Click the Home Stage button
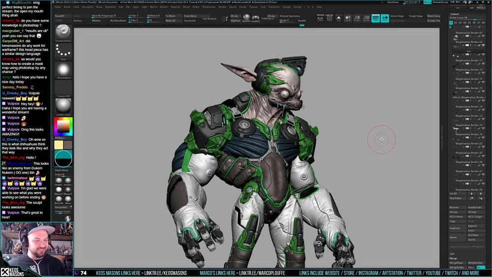 [397, 16]
